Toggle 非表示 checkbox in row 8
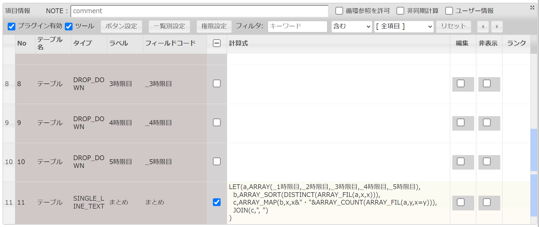 (x=487, y=83)
